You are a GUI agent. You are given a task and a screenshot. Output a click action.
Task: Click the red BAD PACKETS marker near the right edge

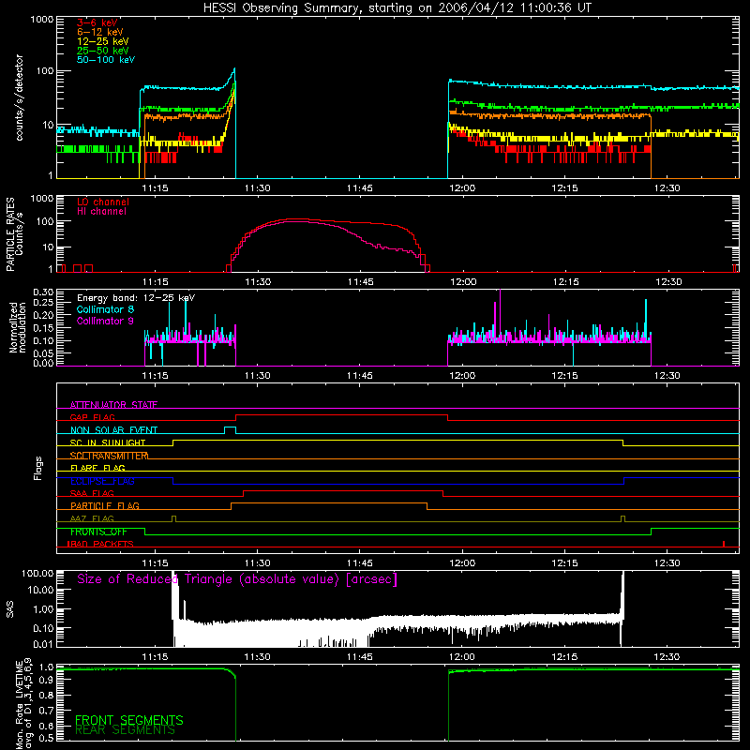click(724, 544)
